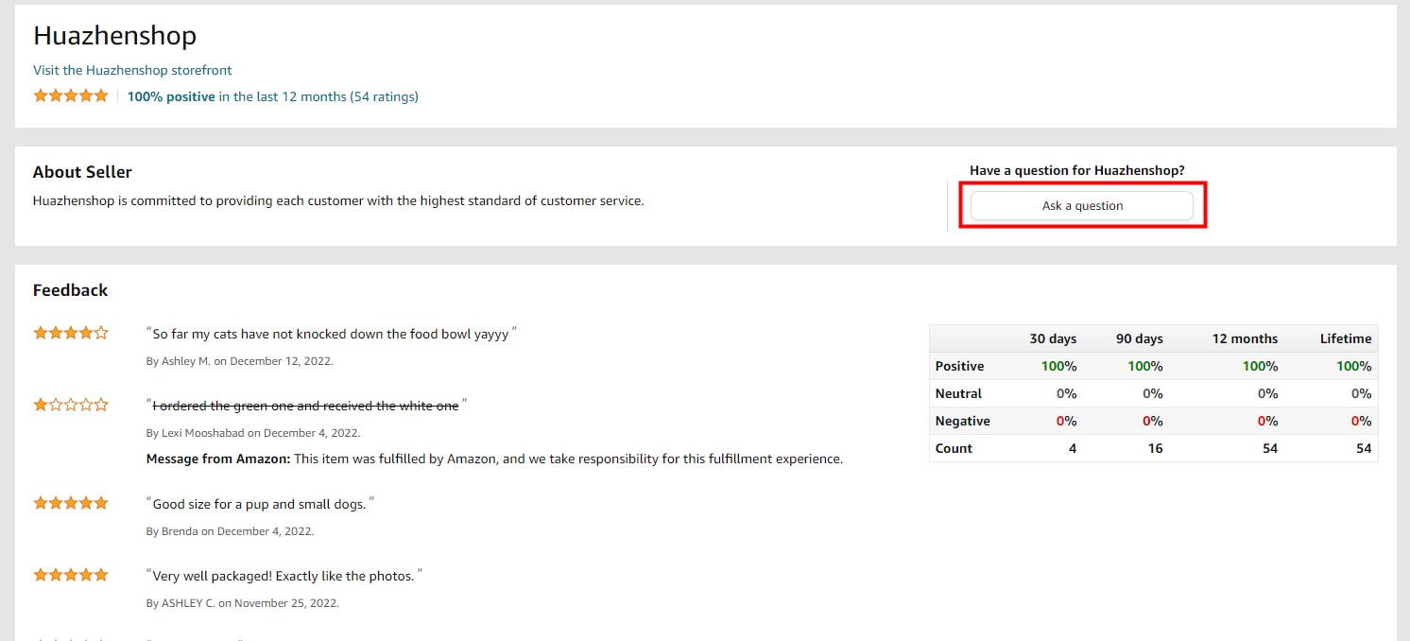Image resolution: width=1410 pixels, height=641 pixels.
Task: Click the 'Message from Amazon' fulfillment note
Action: pos(494,459)
